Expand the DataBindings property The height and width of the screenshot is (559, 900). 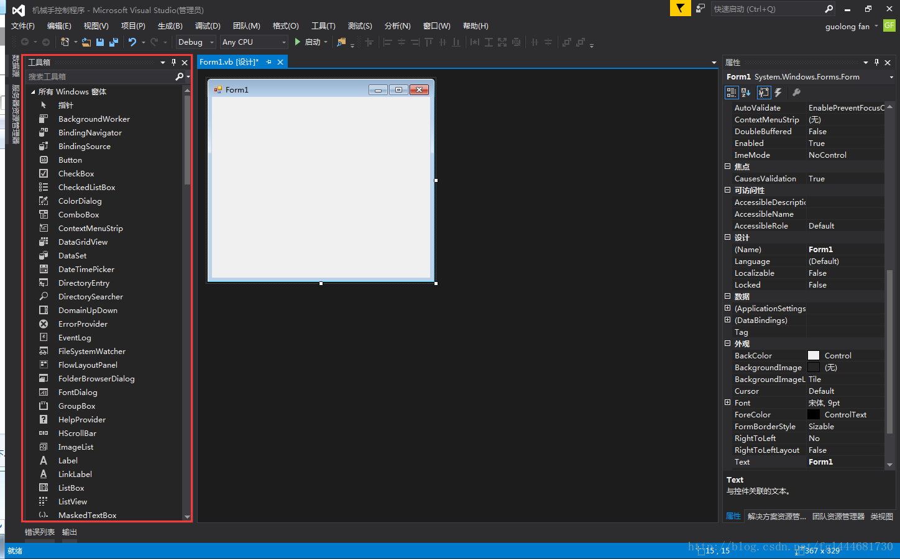(x=727, y=320)
